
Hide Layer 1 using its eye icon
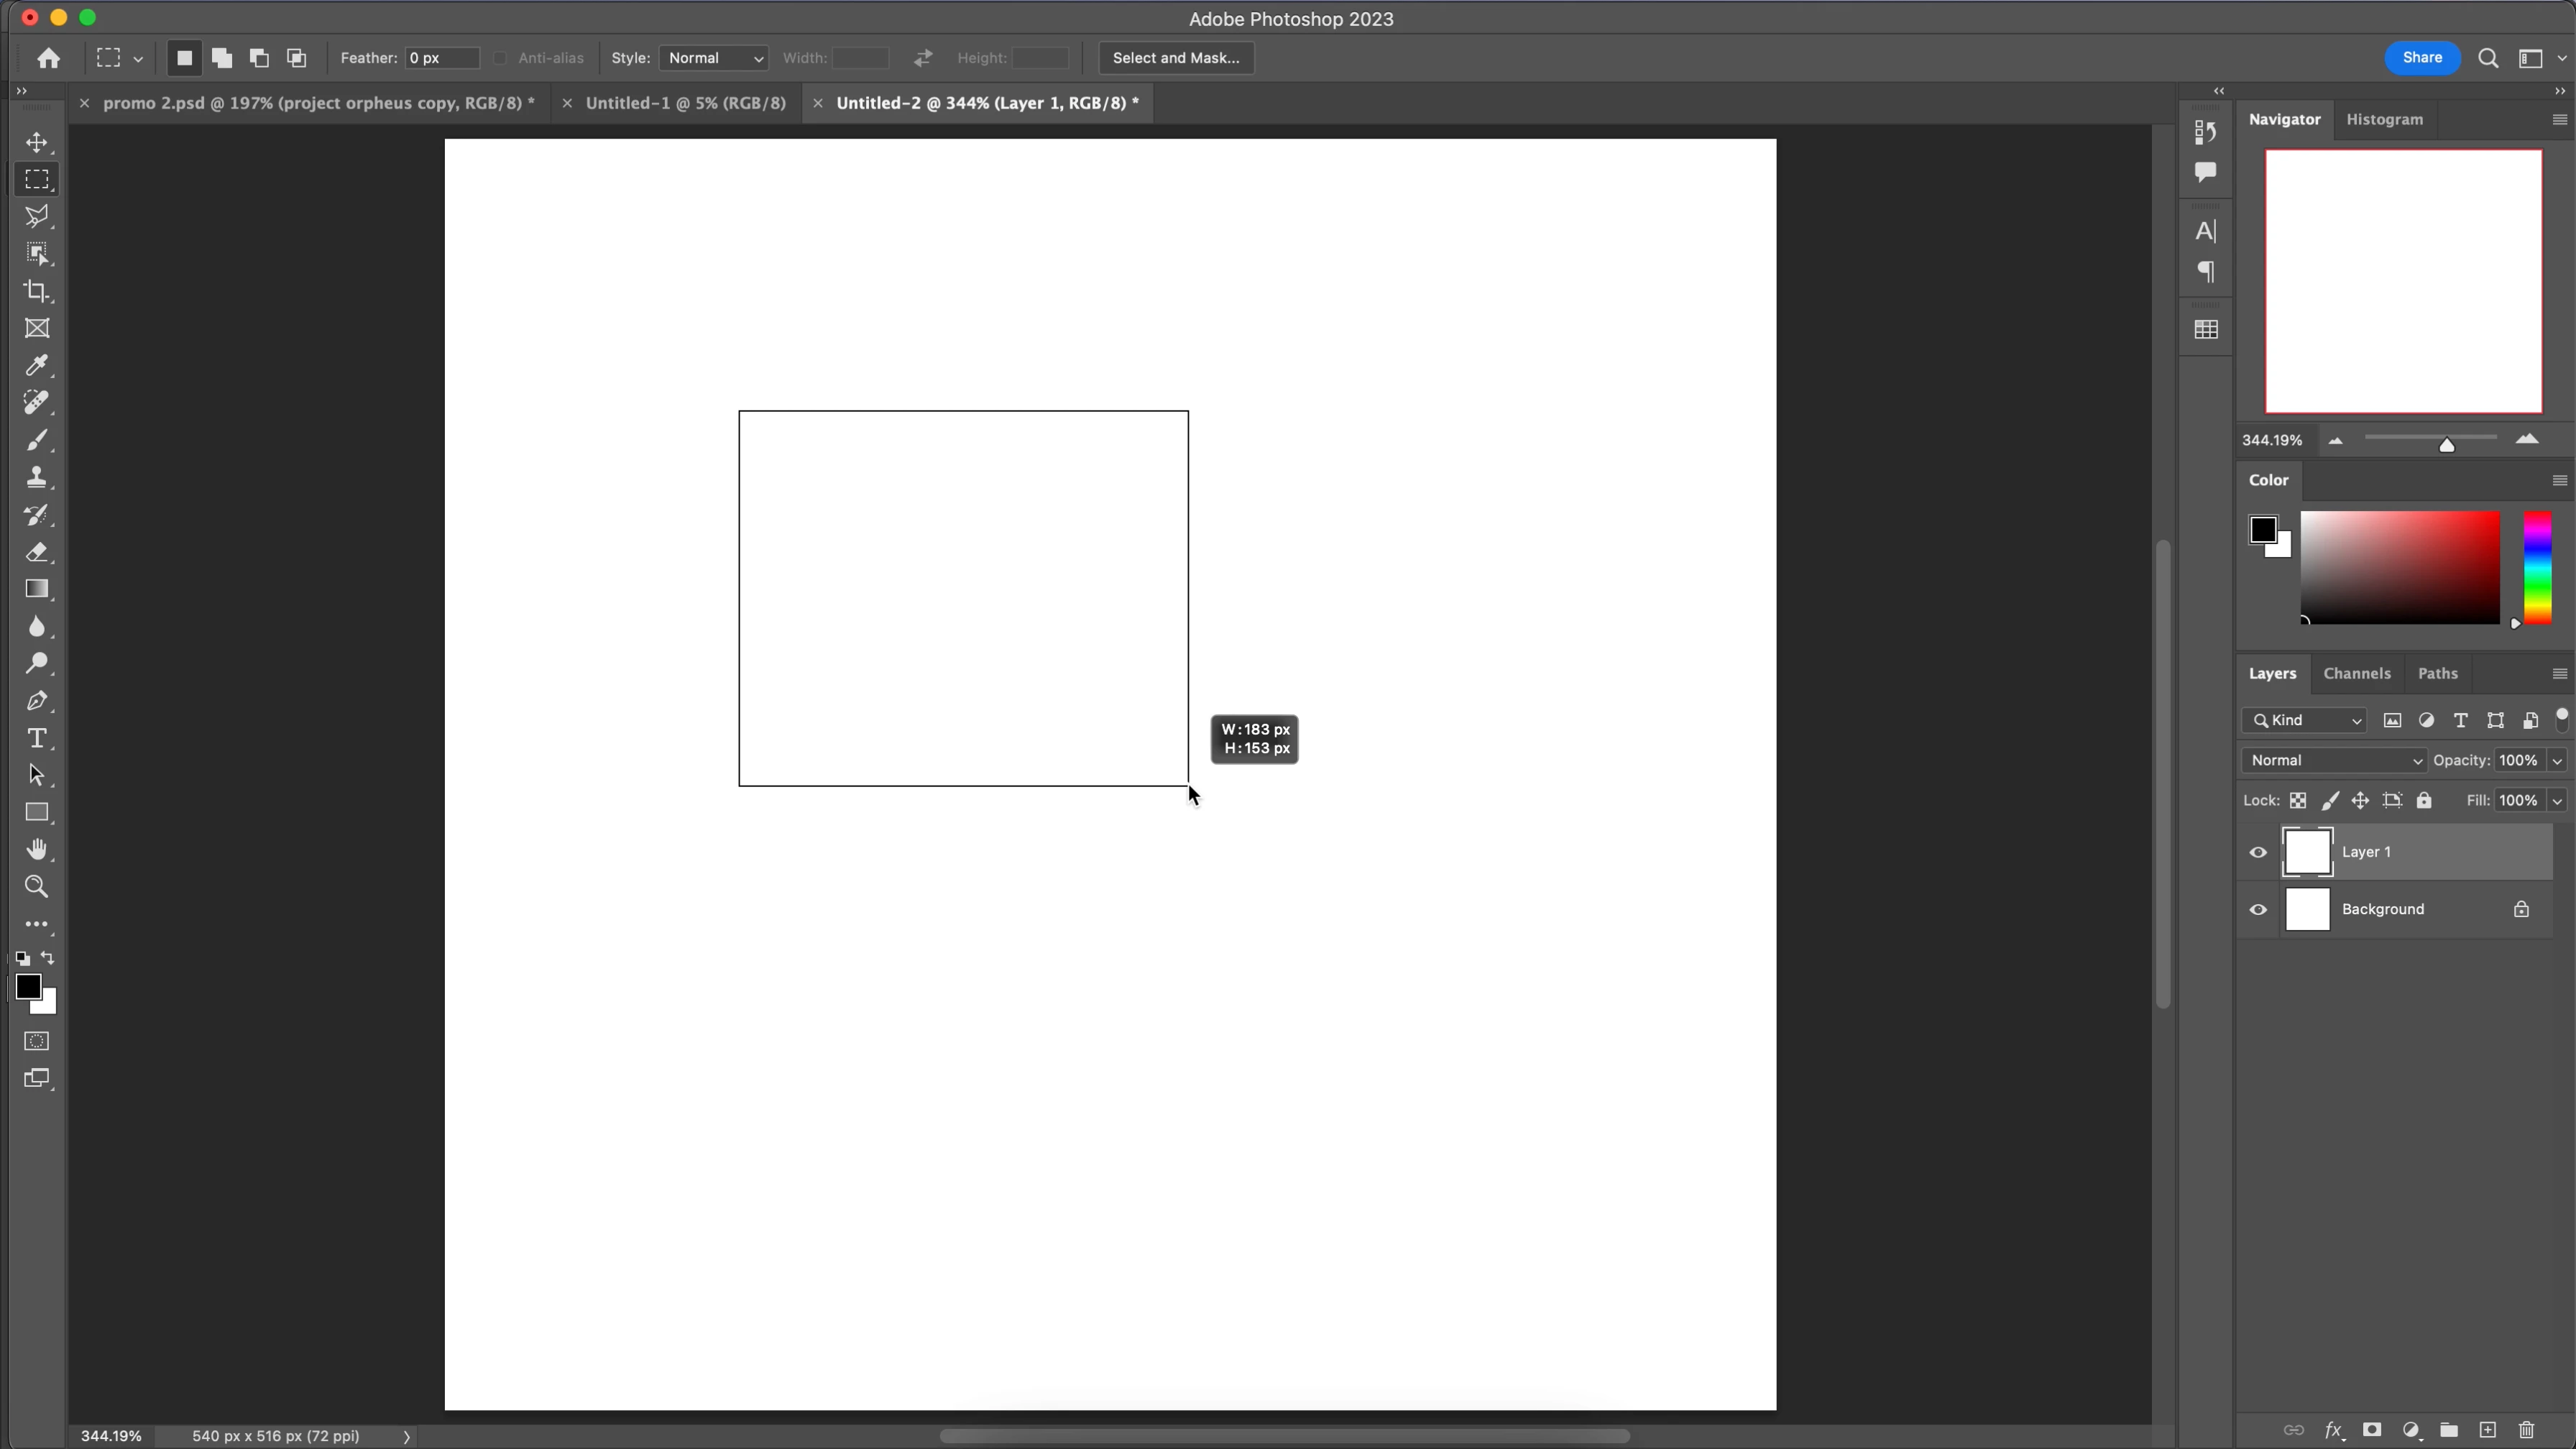point(2258,852)
